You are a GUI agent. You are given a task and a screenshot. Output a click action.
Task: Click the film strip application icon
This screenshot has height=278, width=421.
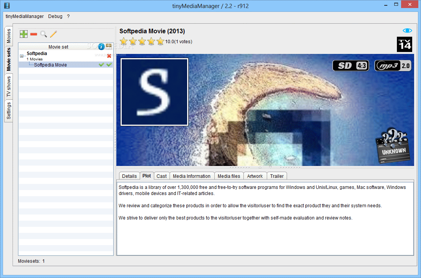[x=7, y=5]
